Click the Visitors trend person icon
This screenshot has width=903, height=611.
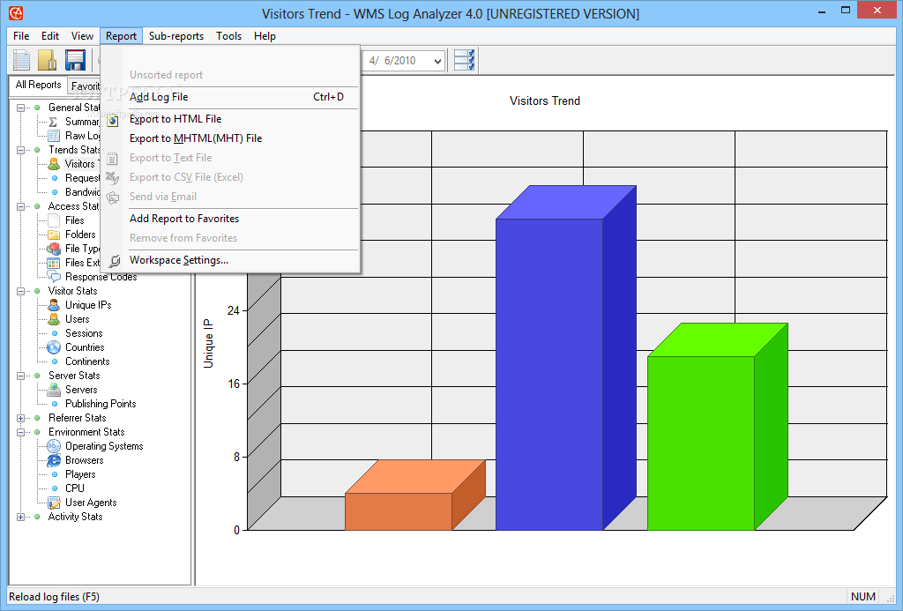point(54,164)
